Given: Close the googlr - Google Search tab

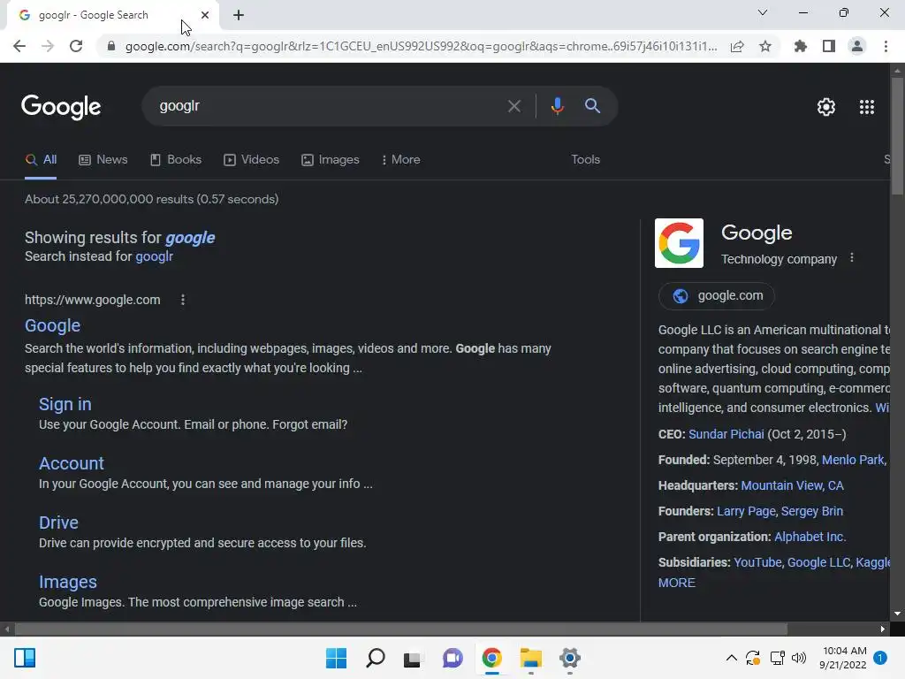Looking at the screenshot, I should click(x=205, y=15).
